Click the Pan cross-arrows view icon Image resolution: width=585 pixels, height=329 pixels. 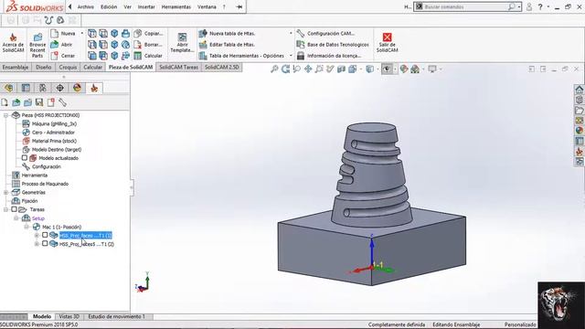(308, 69)
